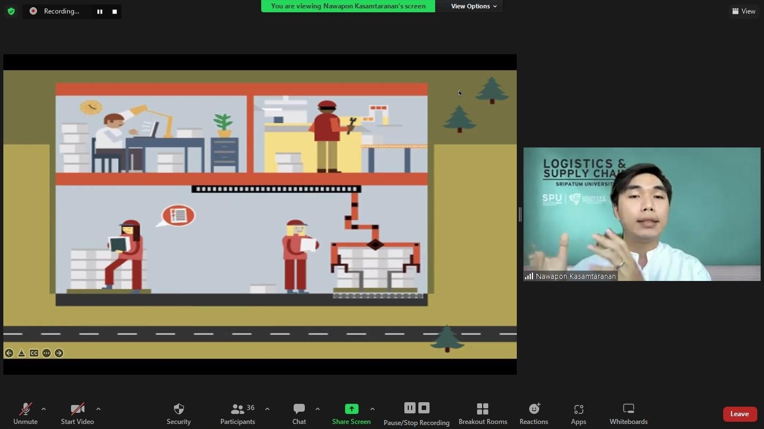The width and height of the screenshot is (764, 429).
Task: Stop the recording in top bar
Action: (115, 11)
